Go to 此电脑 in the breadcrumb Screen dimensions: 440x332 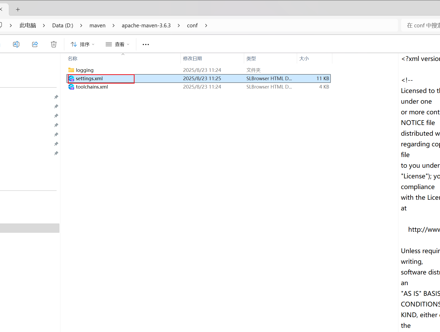click(28, 26)
